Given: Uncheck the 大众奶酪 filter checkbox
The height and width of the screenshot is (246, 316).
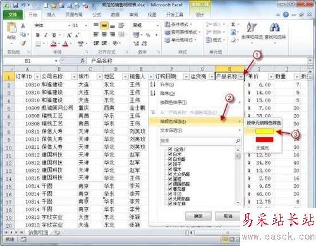Looking at the screenshot, I should pyautogui.click(x=170, y=173).
